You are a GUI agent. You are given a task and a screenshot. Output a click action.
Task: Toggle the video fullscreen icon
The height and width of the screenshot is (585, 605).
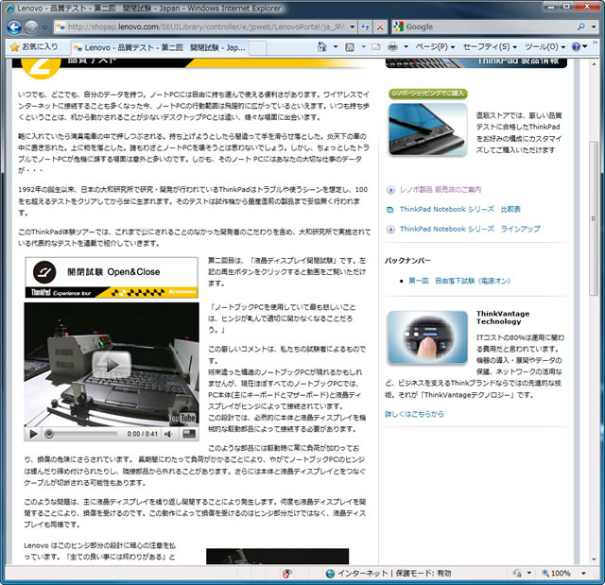189,434
